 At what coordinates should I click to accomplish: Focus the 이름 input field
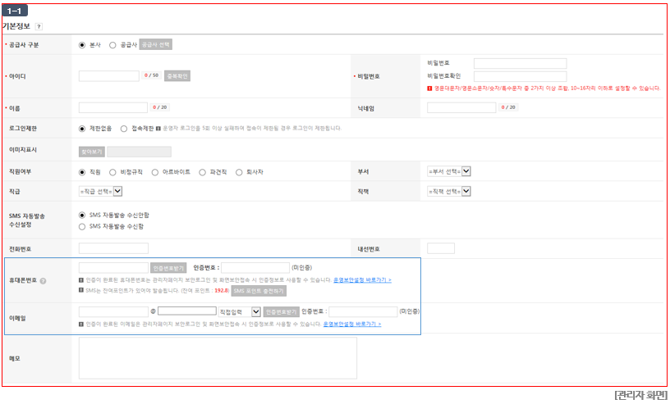point(113,107)
